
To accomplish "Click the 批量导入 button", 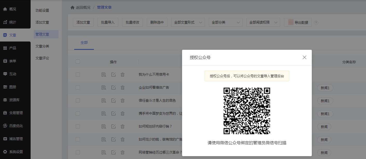I will point(108,22).
